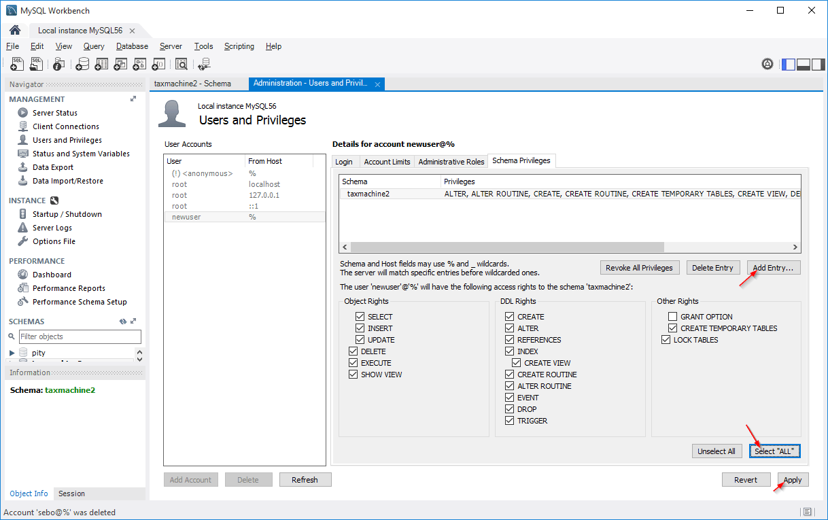Image resolution: width=828 pixels, height=520 pixels.
Task: Toggle the DROP privilege checkbox
Action: pyautogui.click(x=509, y=409)
